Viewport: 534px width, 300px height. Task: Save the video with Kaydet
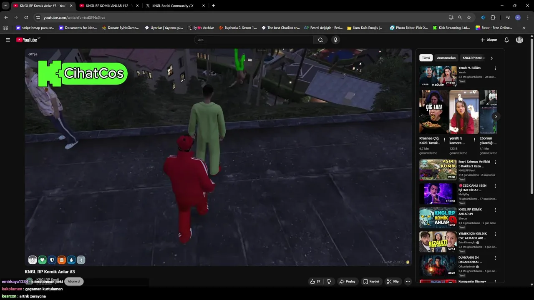pos(371,282)
